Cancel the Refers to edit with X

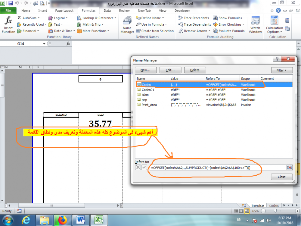click(138, 167)
